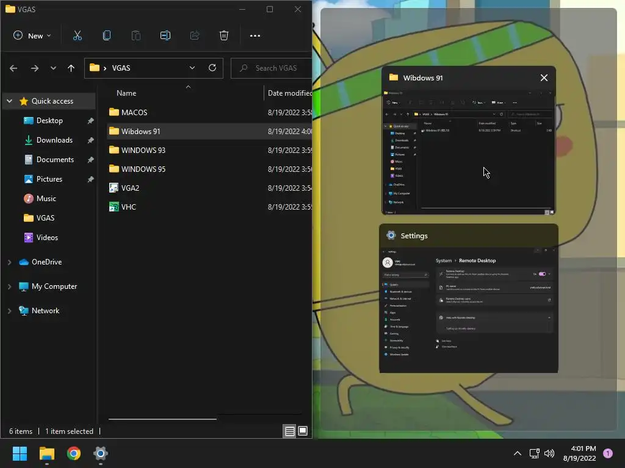Screen dimensions: 625x468
Task: Open Settings from the taskbar
Action: [101, 453]
